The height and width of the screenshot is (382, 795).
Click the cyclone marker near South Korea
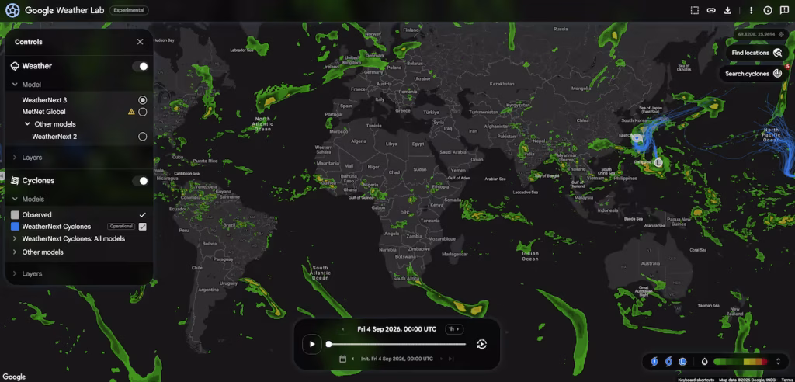point(637,137)
